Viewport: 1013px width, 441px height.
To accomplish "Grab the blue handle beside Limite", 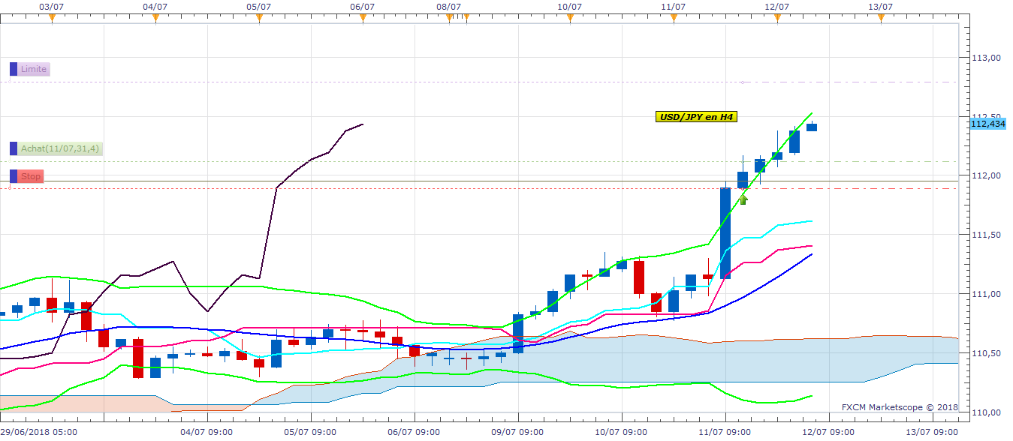I will [x=14, y=69].
